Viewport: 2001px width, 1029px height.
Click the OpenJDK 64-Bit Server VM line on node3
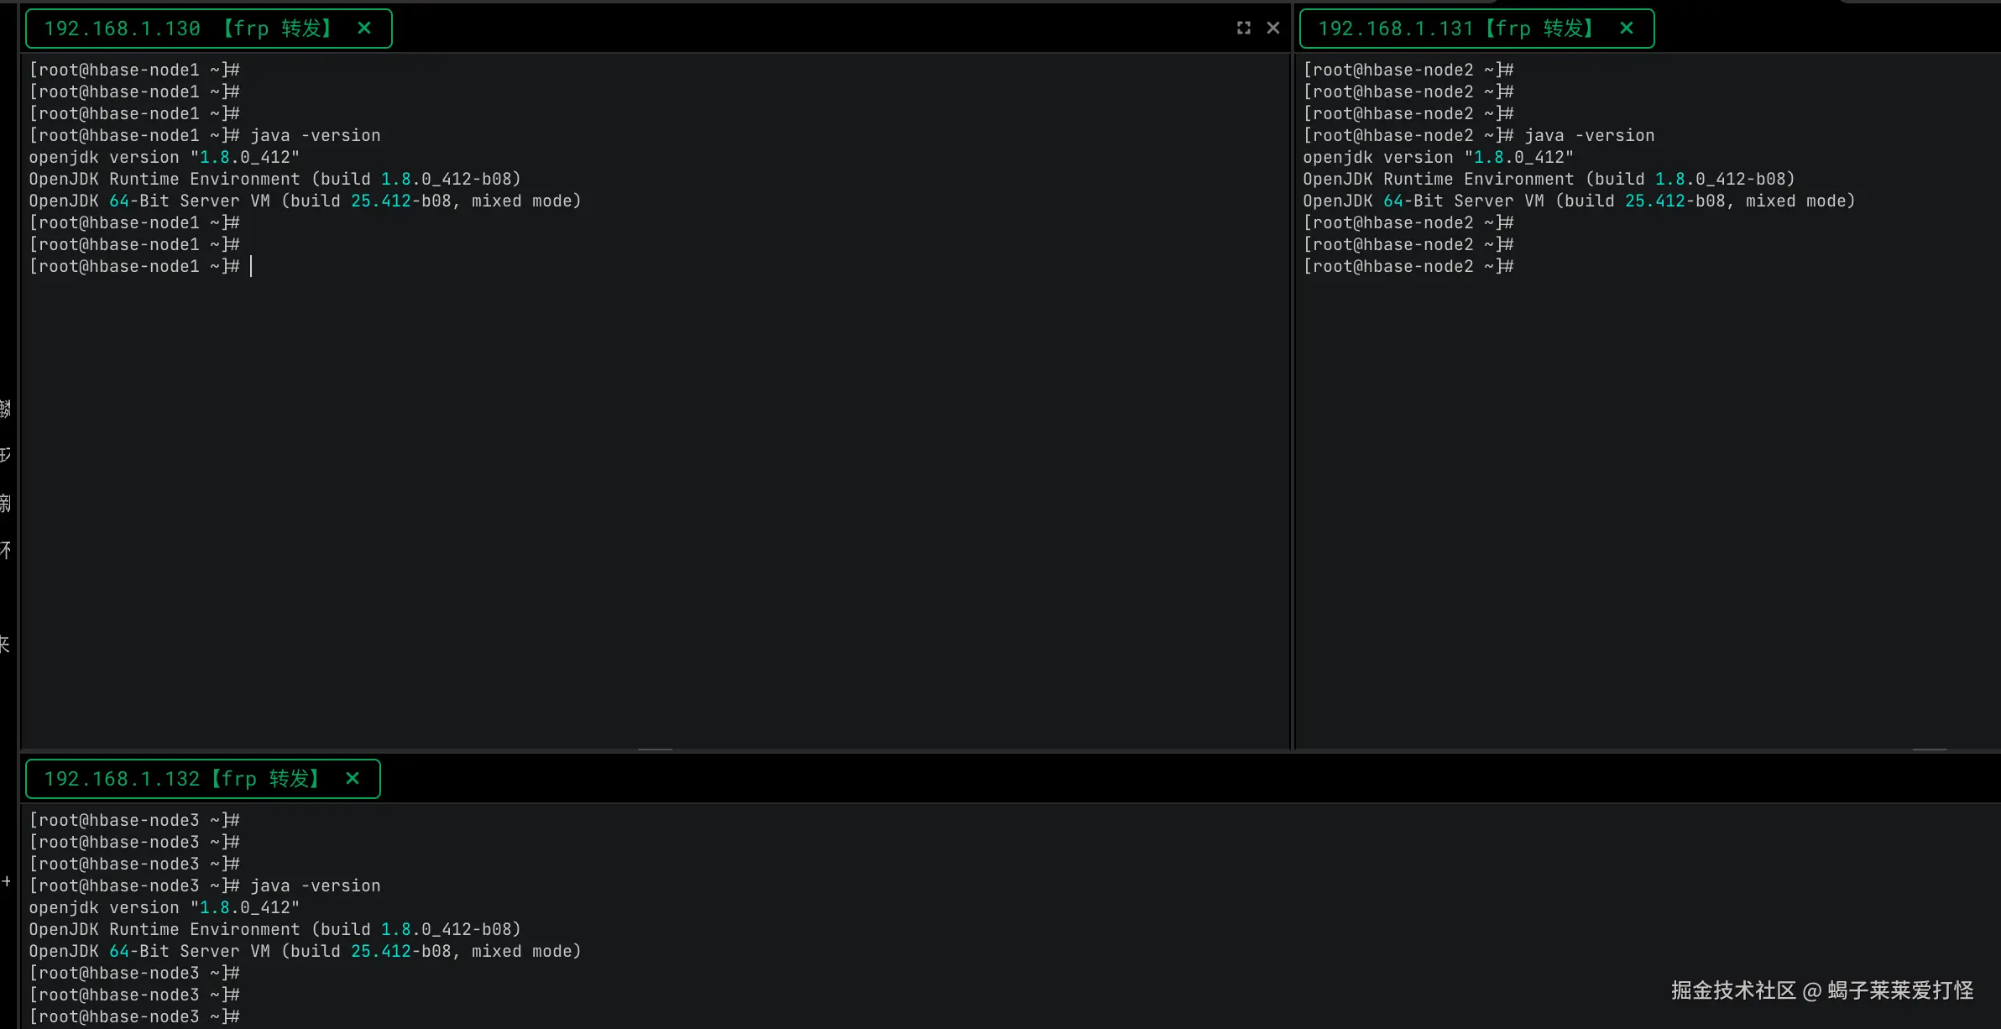(304, 951)
